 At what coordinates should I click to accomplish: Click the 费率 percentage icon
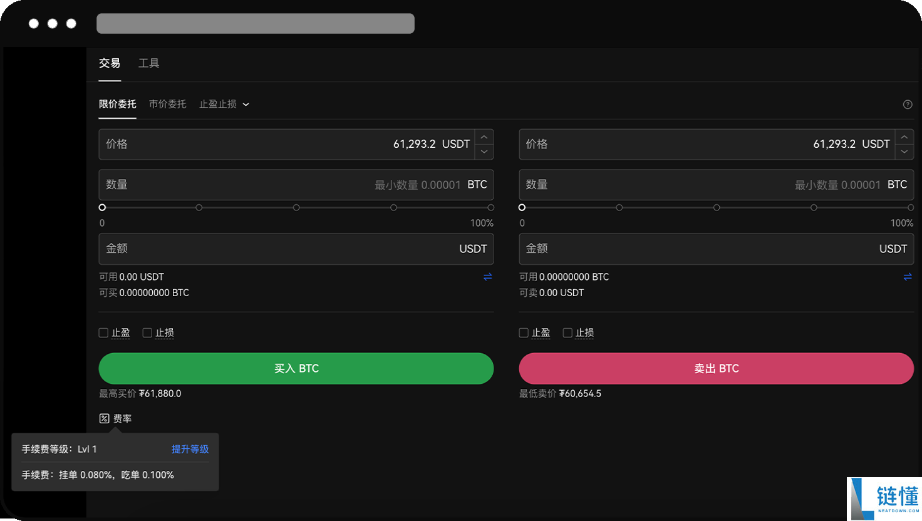click(105, 418)
